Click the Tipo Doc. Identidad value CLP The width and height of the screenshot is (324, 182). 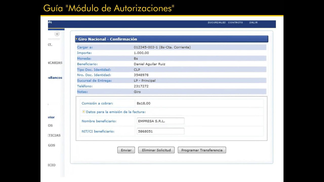(137, 70)
